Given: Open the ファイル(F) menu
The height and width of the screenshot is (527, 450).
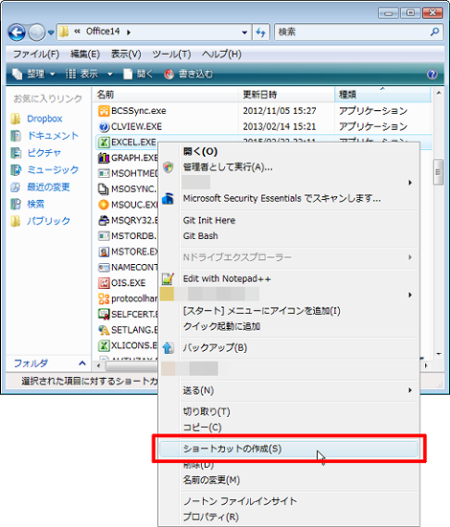Looking at the screenshot, I should 36,55.
